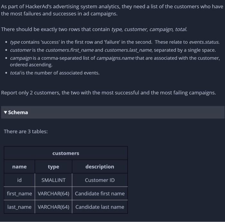Screen dimensions: 225x222
Task: Click the Schema header label
Action: (18, 112)
